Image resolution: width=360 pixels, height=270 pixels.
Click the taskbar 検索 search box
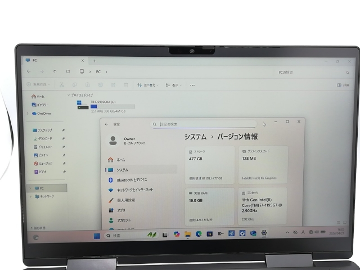pos(131,235)
